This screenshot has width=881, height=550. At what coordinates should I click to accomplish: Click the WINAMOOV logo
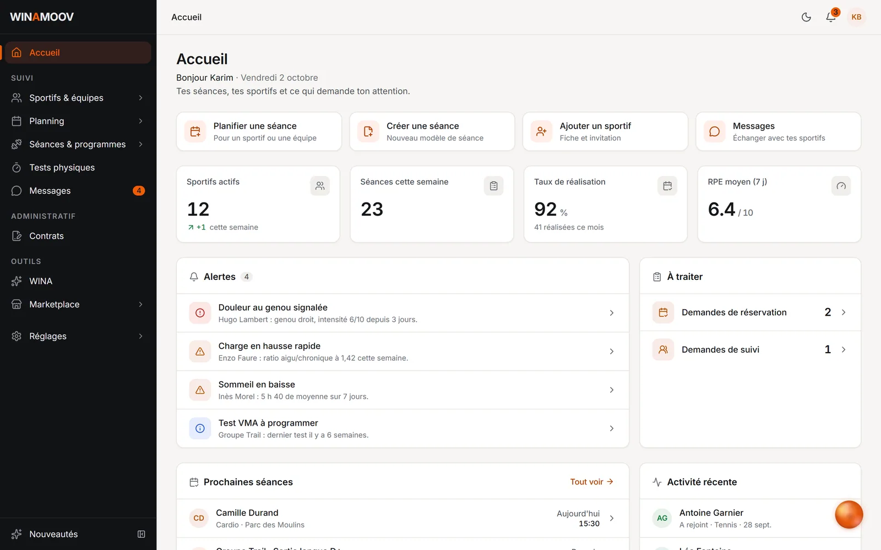[42, 17]
